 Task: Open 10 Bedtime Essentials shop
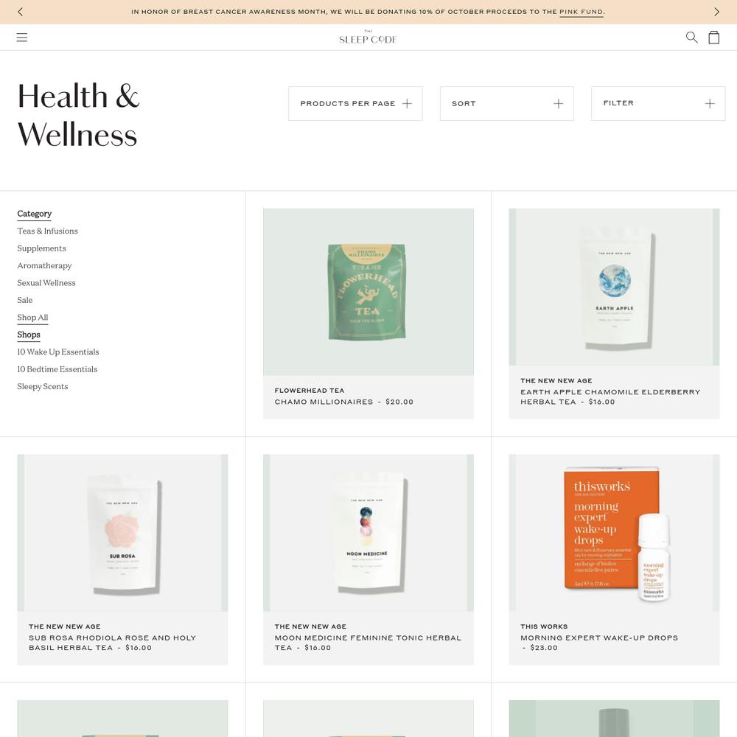[57, 369]
